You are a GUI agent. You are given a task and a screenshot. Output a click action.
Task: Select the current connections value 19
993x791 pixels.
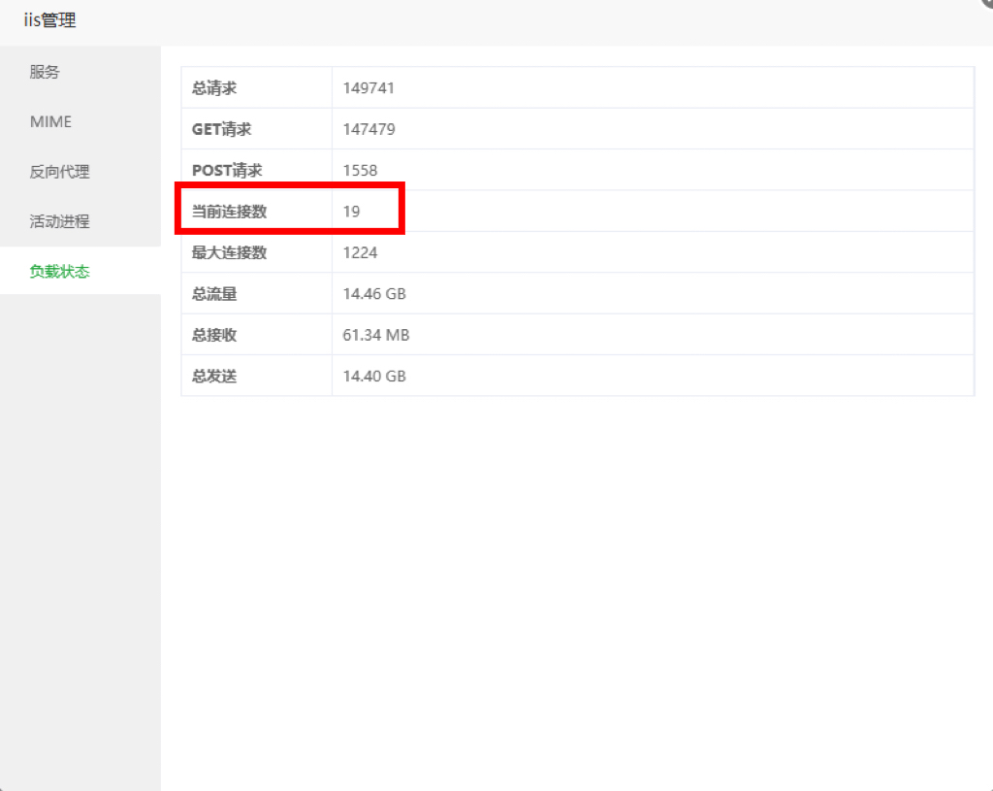point(351,211)
